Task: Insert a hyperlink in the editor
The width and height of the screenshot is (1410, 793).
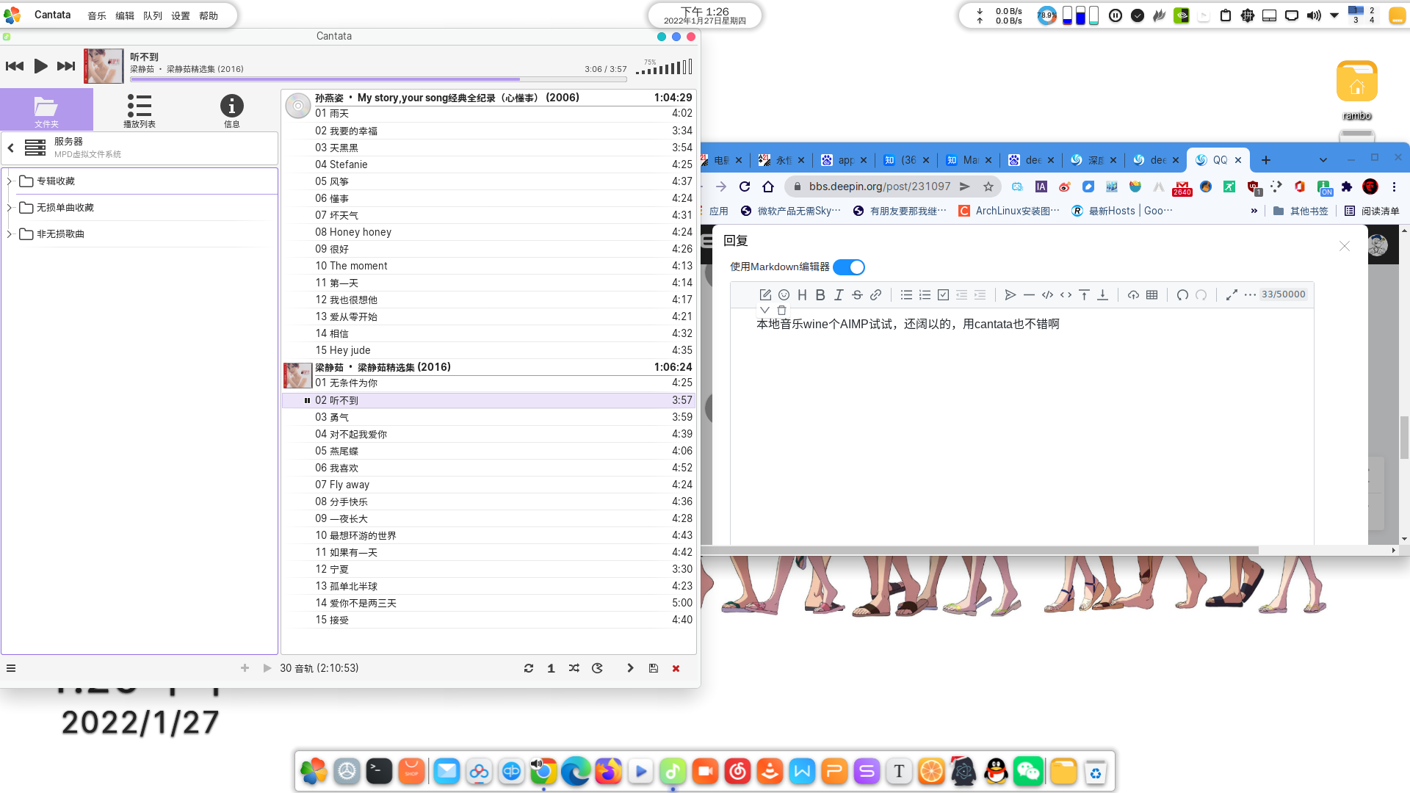Action: (x=875, y=295)
